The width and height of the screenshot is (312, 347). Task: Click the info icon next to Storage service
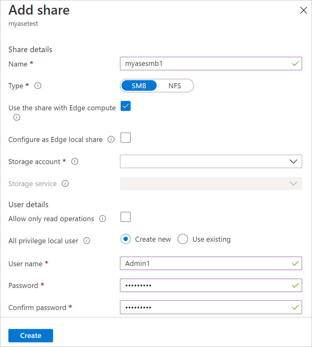[x=65, y=184]
